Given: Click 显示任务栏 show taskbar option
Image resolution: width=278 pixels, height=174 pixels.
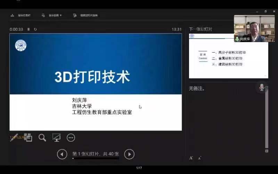Looking at the screenshot, I should [x=21, y=15].
